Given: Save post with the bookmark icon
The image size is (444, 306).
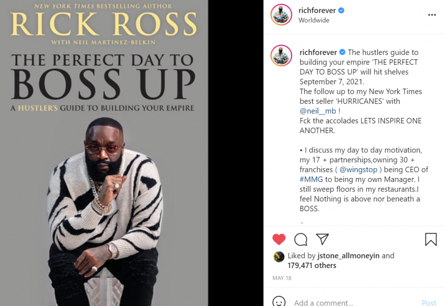Looking at the screenshot, I should pyautogui.click(x=431, y=239).
